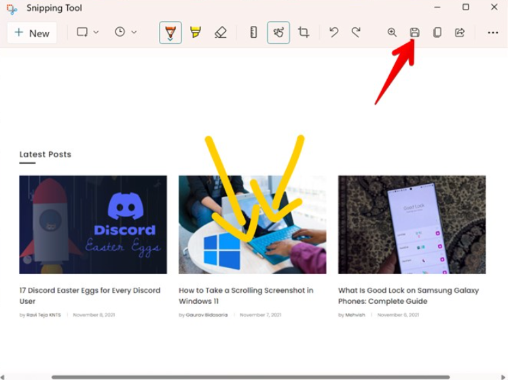
Task: Click the scrollbar right arrow
Action: pyautogui.click(x=503, y=377)
